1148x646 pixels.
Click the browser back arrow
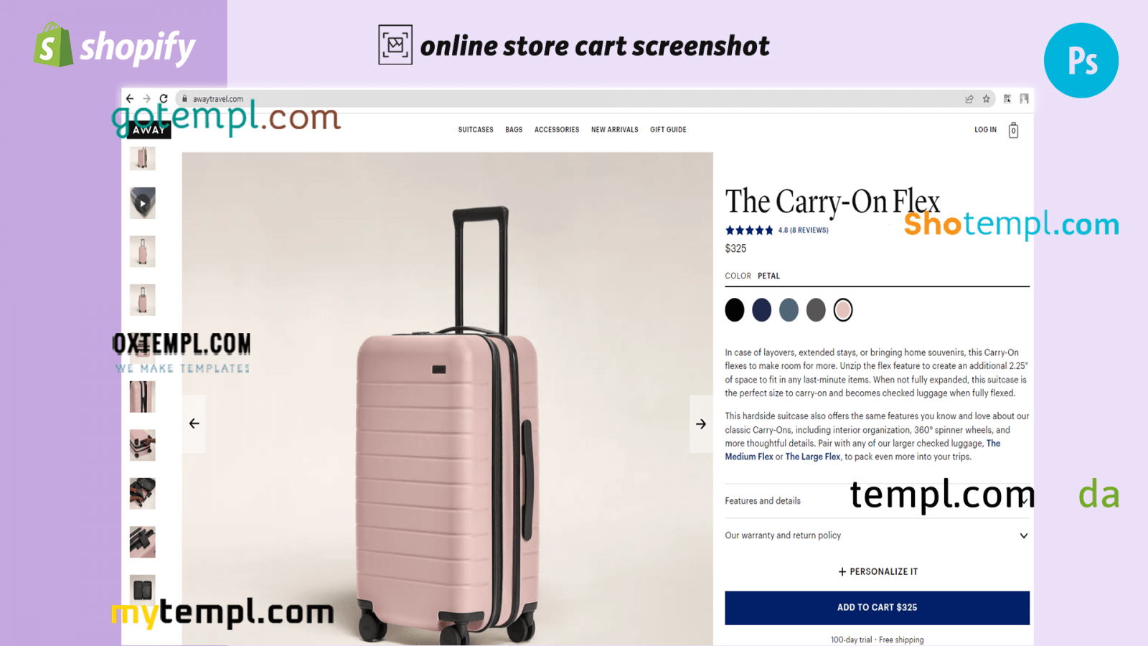(x=129, y=98)
